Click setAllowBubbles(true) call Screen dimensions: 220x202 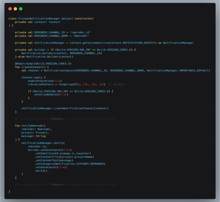coord(51,95)
